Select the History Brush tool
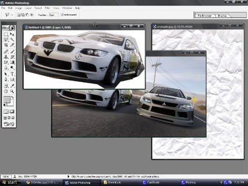 click(12, 57)
